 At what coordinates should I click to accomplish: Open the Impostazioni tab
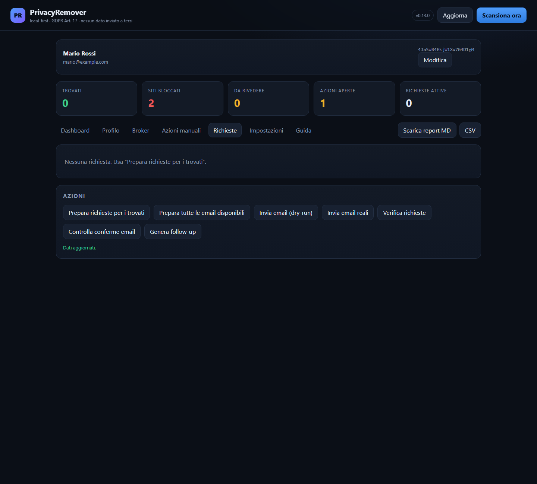click(266, 130)
